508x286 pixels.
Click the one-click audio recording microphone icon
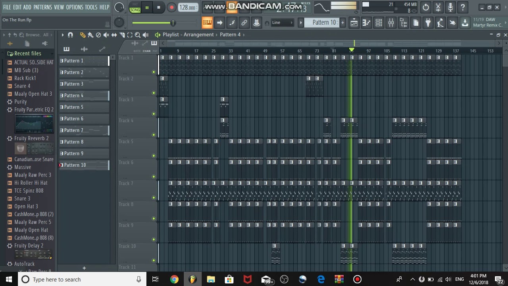[450, 7]
